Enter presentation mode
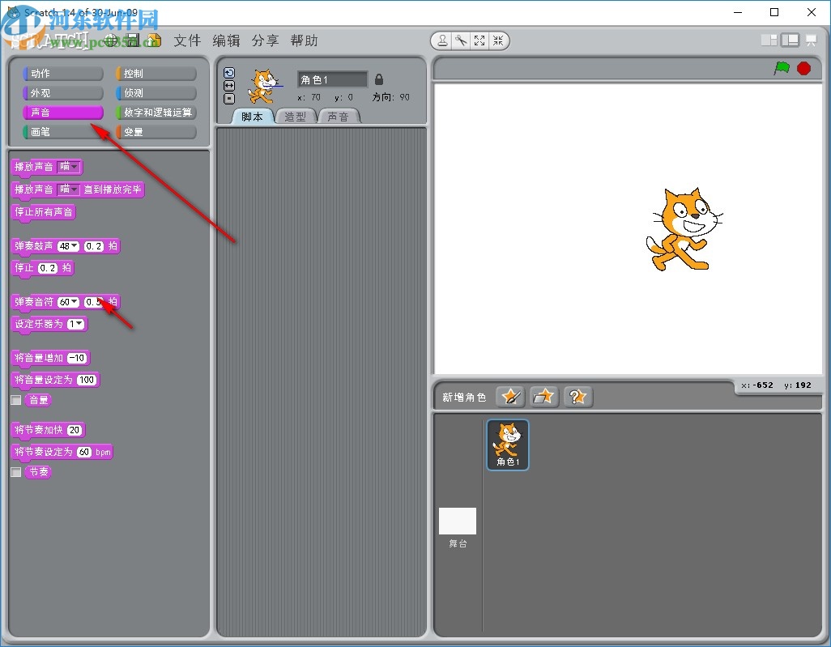831x647 pixels. point(810,40)
